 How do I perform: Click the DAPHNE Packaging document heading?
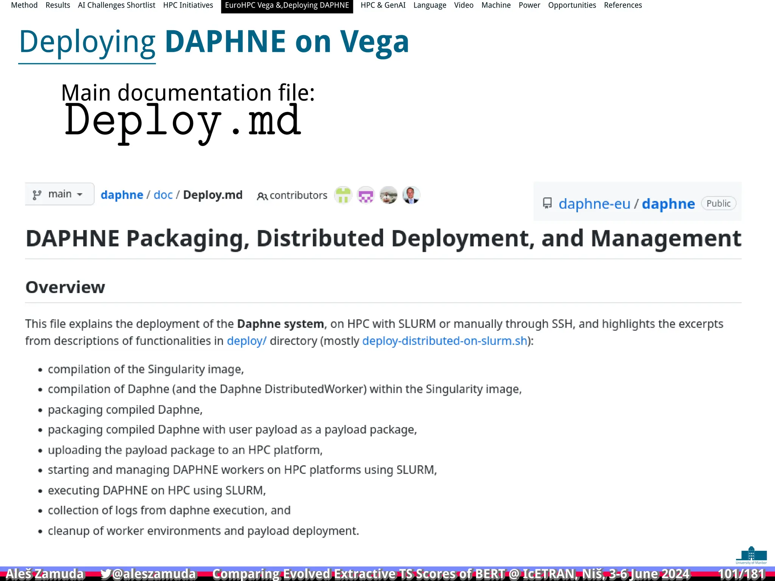383,239
